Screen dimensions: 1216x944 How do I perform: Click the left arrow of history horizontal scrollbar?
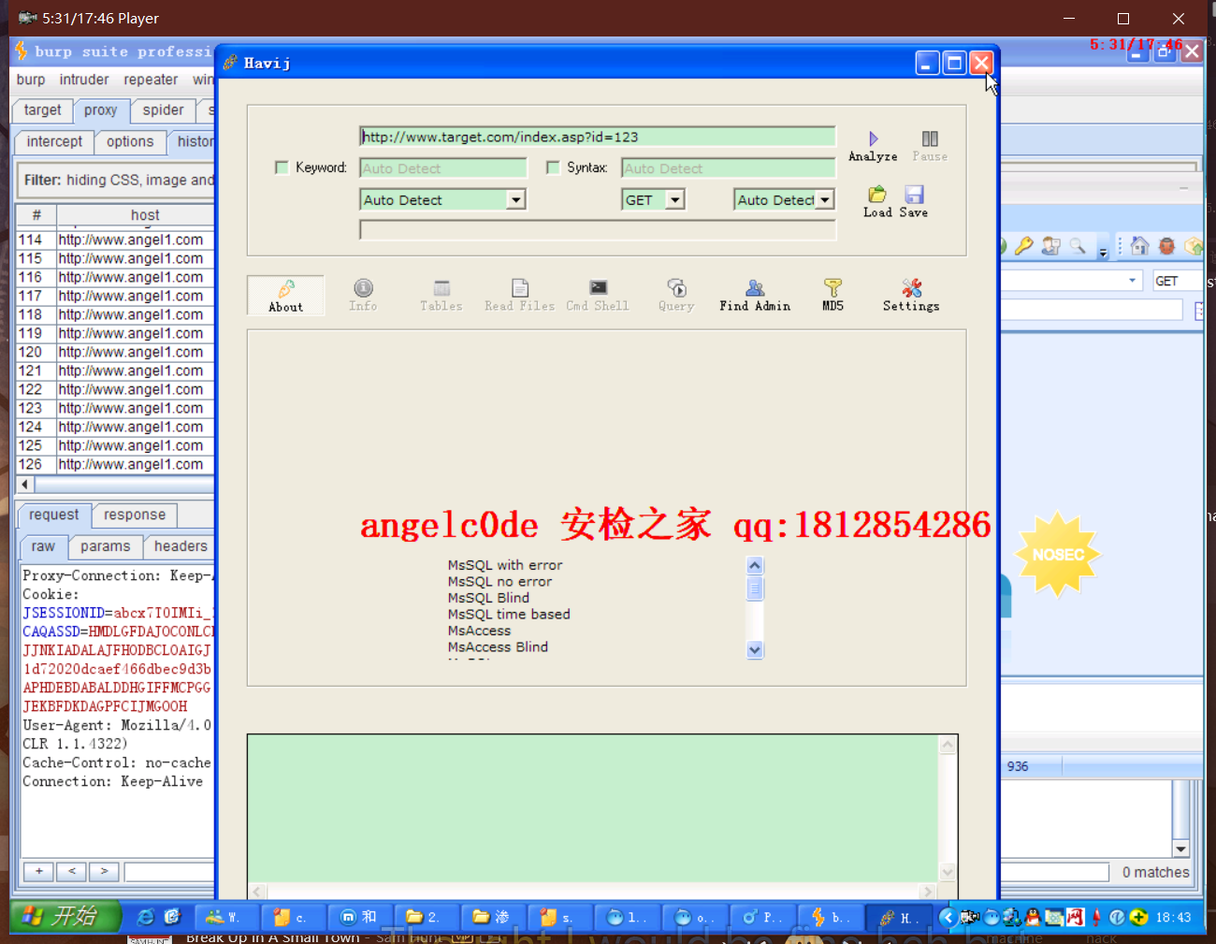tap(25, 485)
